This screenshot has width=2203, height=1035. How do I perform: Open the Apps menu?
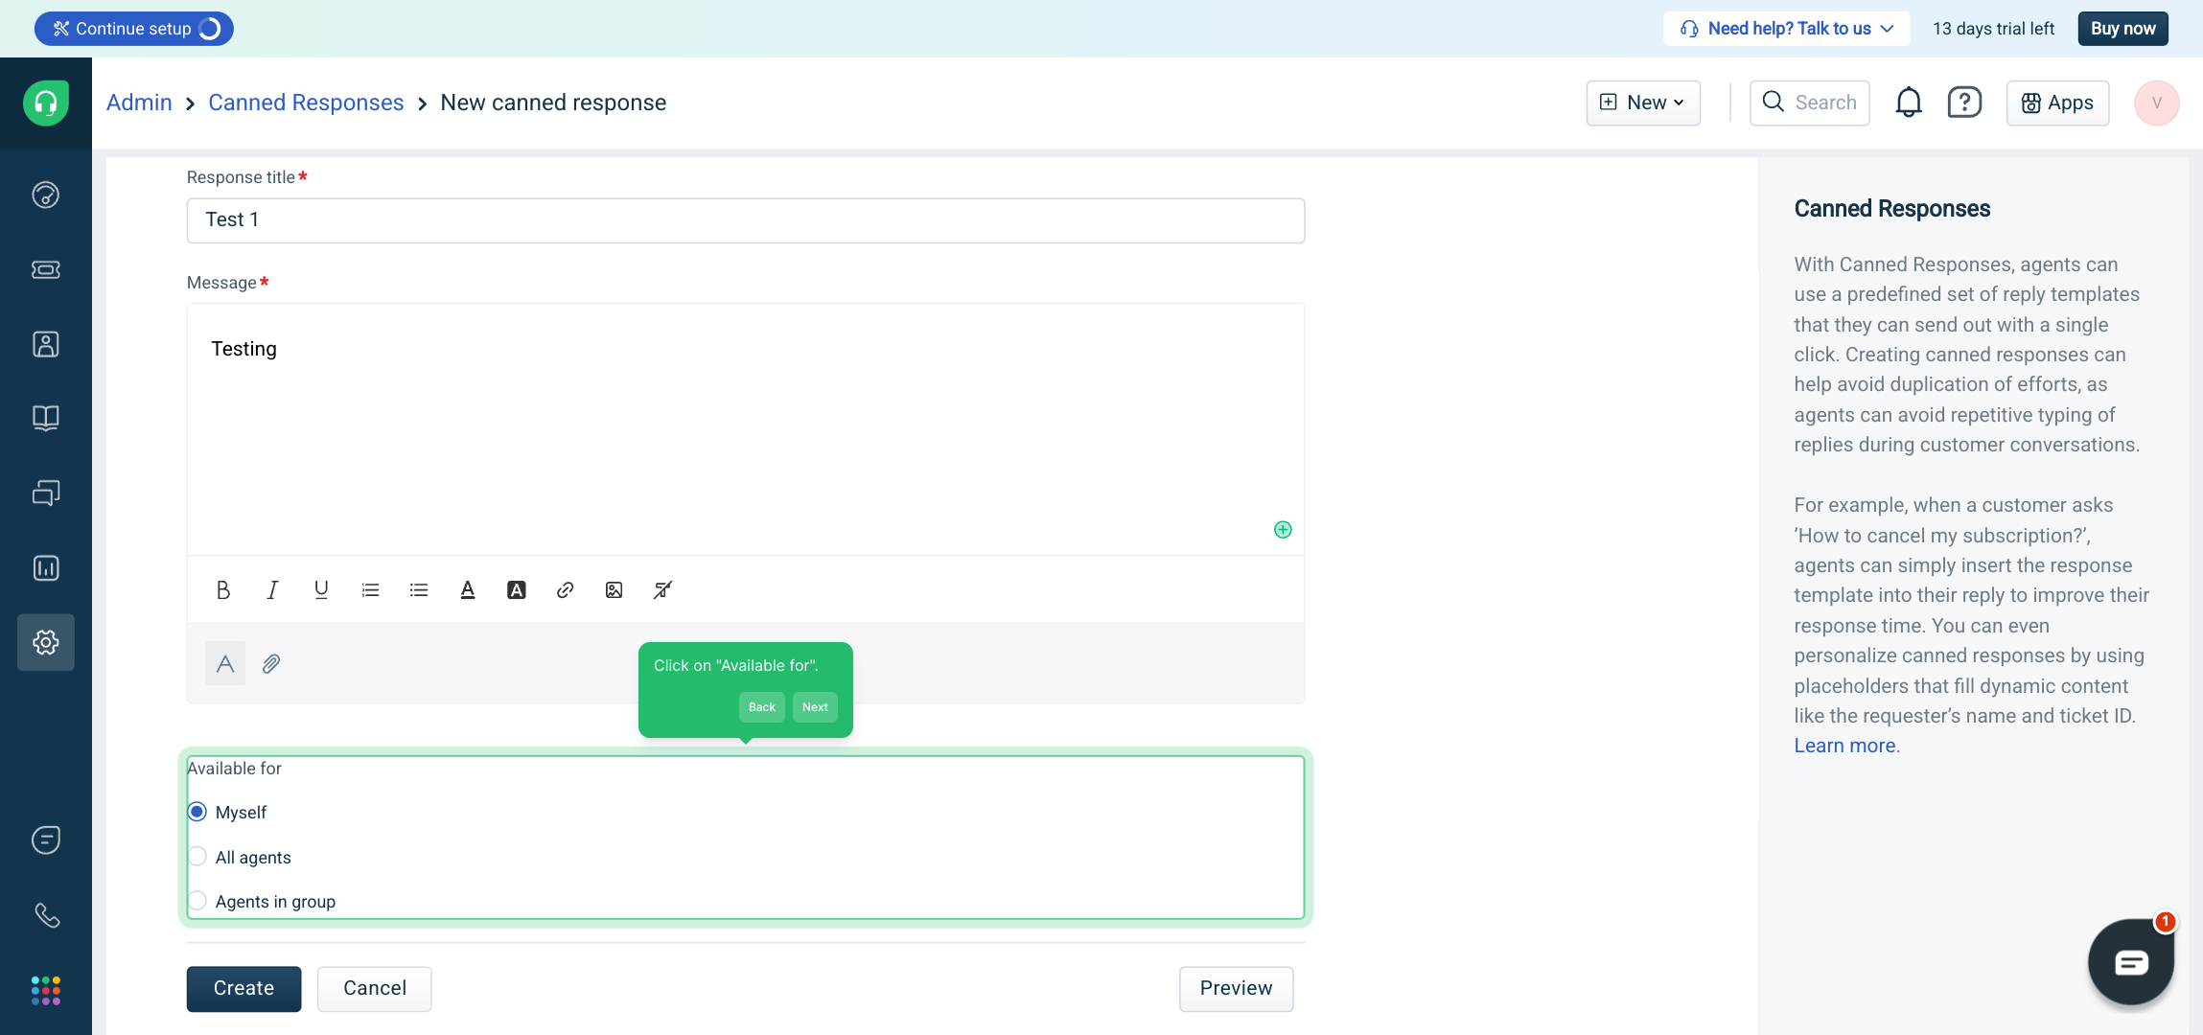[2057, 103]
